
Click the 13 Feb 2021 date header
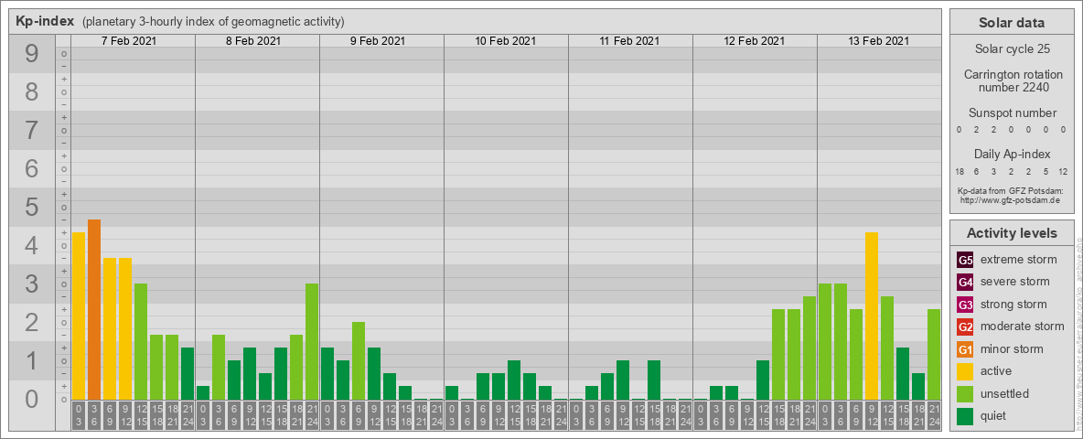pos(879,41)
